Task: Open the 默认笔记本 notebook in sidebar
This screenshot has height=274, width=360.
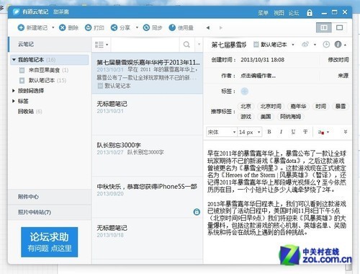Action: click(x=42, y=80)
